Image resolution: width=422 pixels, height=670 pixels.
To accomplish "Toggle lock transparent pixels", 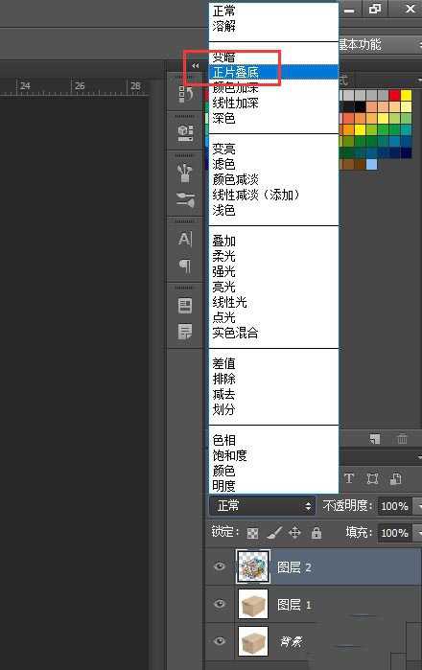I will (252, 533).
